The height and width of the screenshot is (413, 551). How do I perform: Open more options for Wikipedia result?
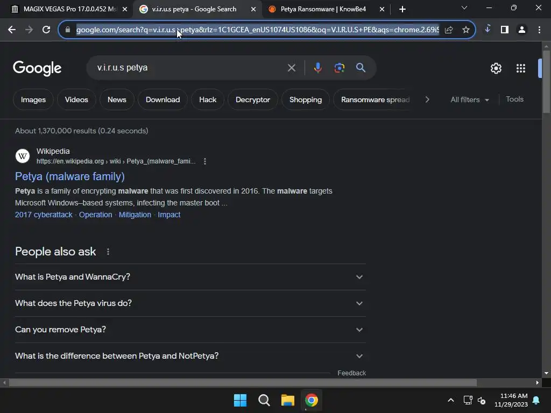(x=205, y=161)
